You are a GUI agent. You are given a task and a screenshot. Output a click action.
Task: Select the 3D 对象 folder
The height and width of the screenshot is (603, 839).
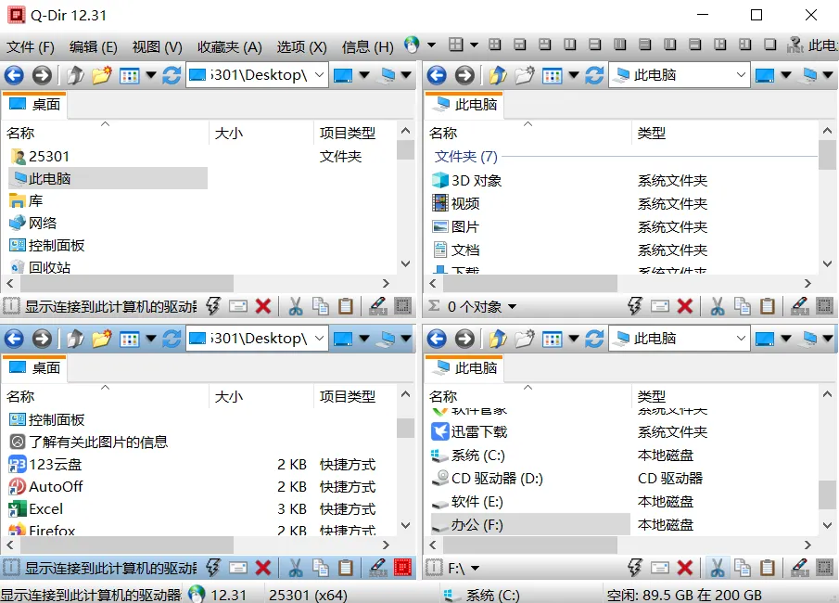point(466,181)
